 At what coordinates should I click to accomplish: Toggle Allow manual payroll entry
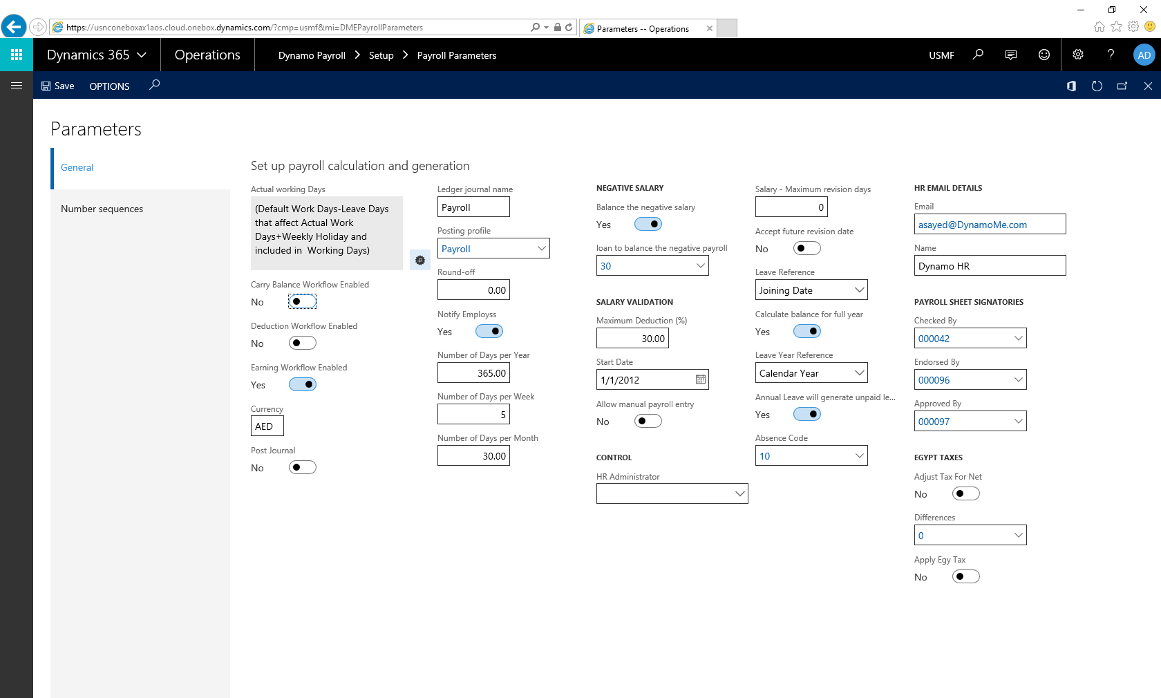point(648,421)
